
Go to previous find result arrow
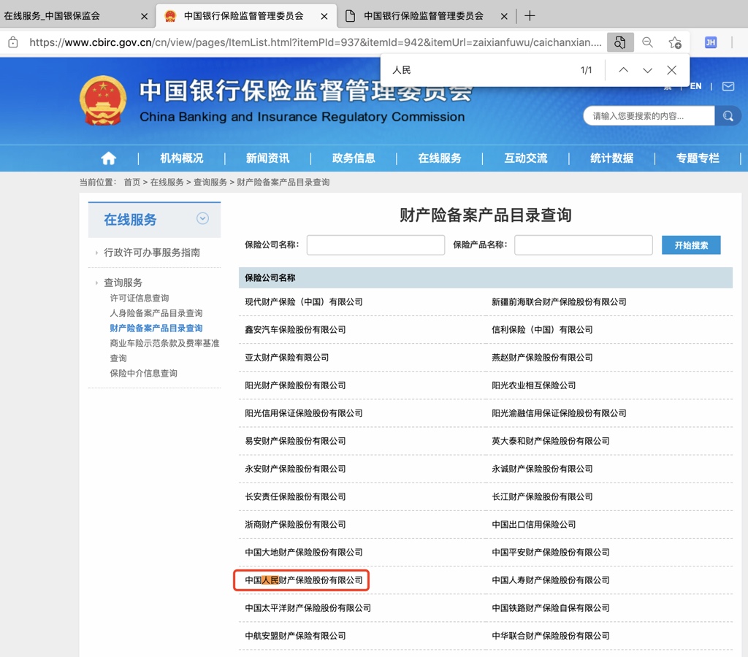pyautogui.click(x=623, y=70)
